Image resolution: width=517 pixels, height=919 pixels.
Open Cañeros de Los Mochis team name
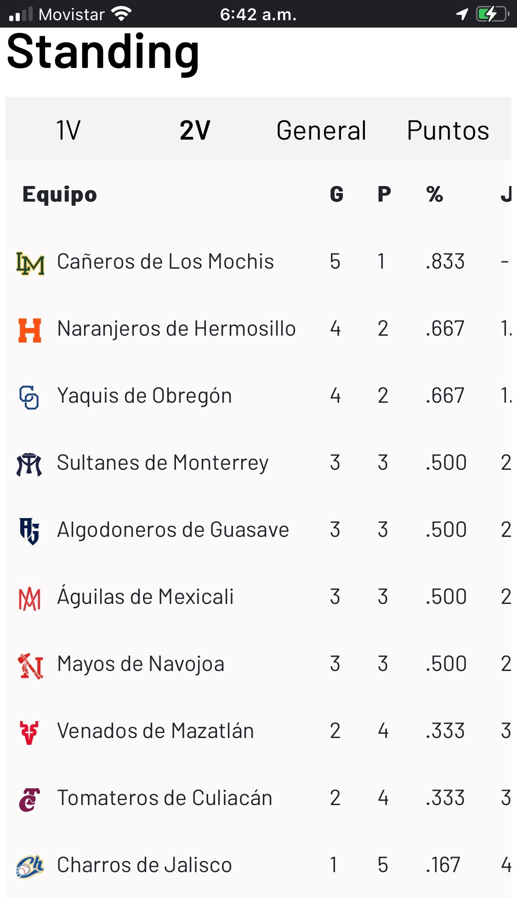coord(165,262)
